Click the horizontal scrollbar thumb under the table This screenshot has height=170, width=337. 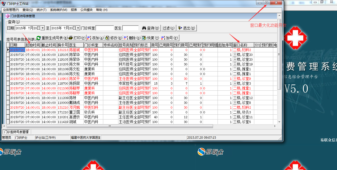pyautogui.click(x=110, y=126)
